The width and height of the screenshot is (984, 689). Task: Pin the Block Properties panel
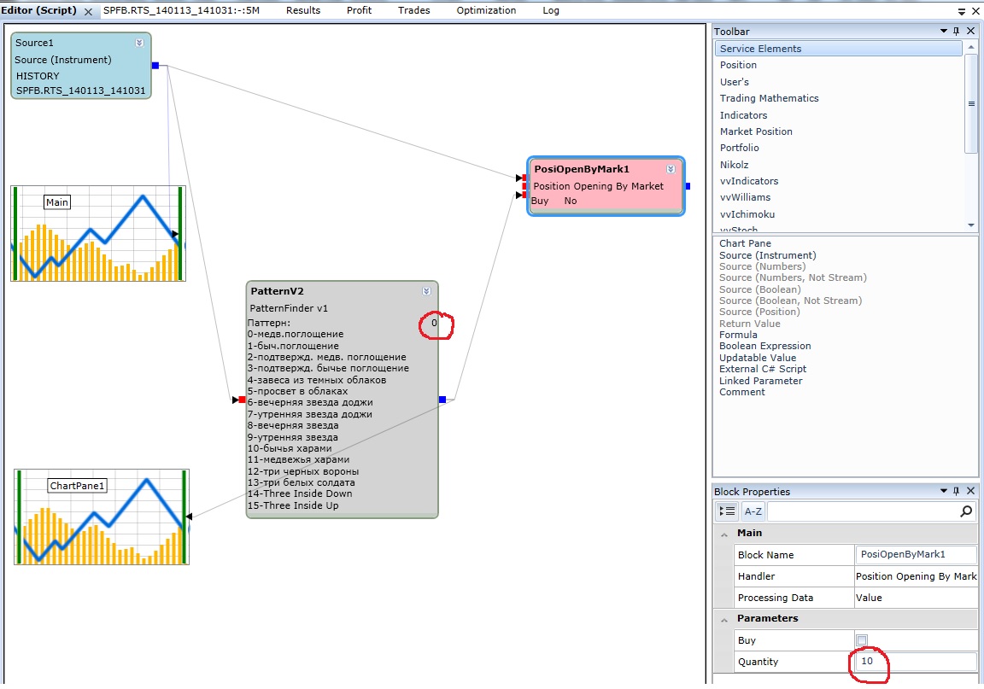pos(957,491)
